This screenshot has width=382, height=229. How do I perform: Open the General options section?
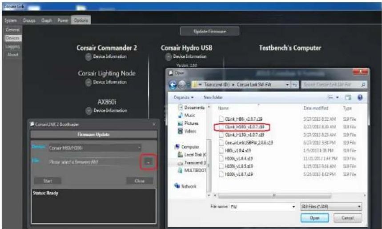click(13, 30)
